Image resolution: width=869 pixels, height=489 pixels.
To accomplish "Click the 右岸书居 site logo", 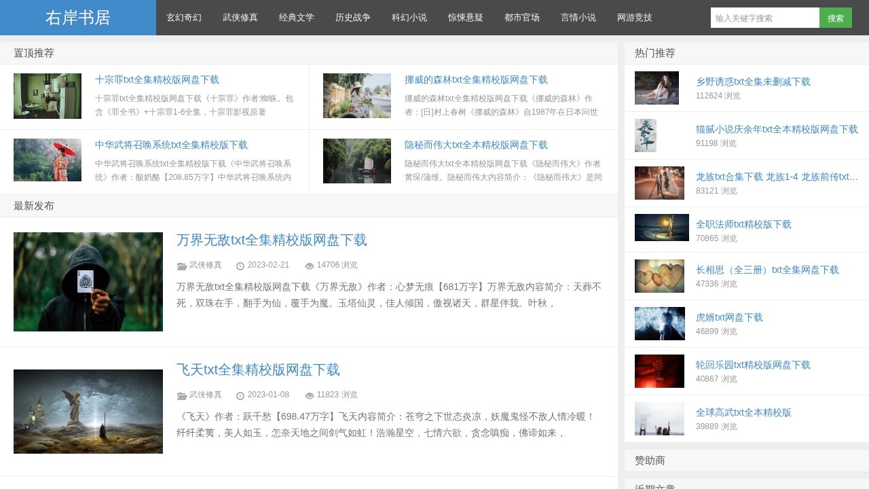I will click(77, 18).
